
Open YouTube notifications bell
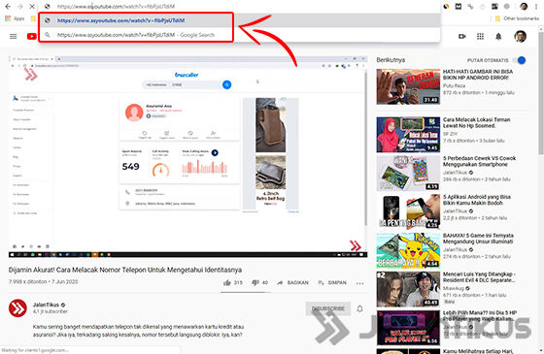[498, 36]
